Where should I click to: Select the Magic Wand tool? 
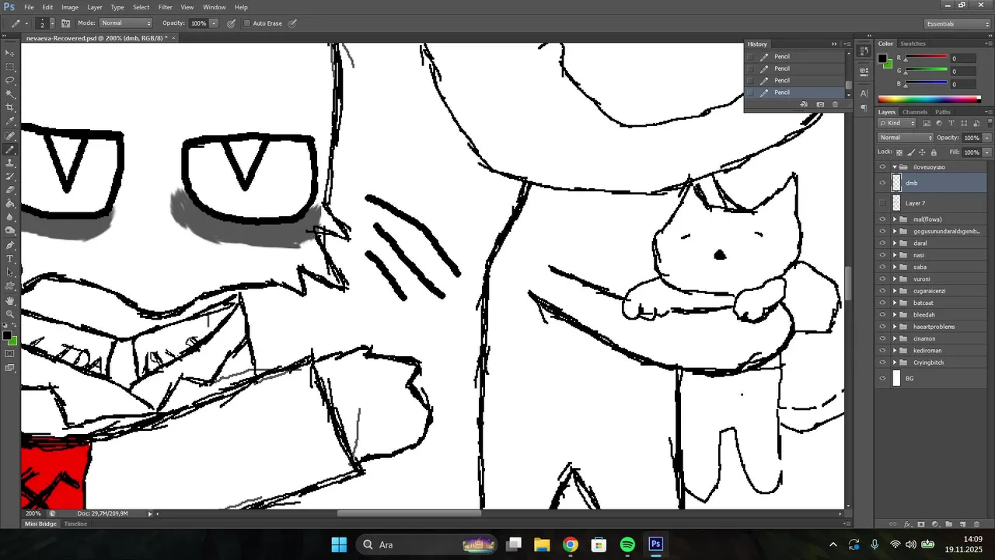pos(10,93)
